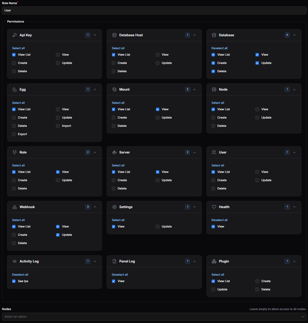
Task: Click the Node server icon
Action: 214,90
